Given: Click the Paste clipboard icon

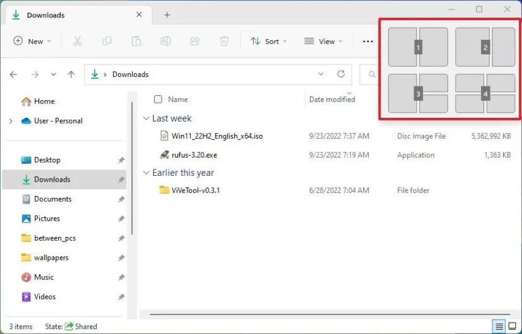Looking at the screenshot, I should pyautogui.click(x=136, y=41).
